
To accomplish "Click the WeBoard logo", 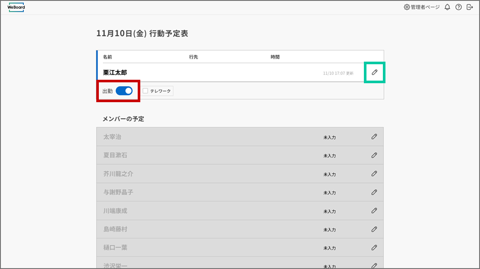I will [16, 7].
